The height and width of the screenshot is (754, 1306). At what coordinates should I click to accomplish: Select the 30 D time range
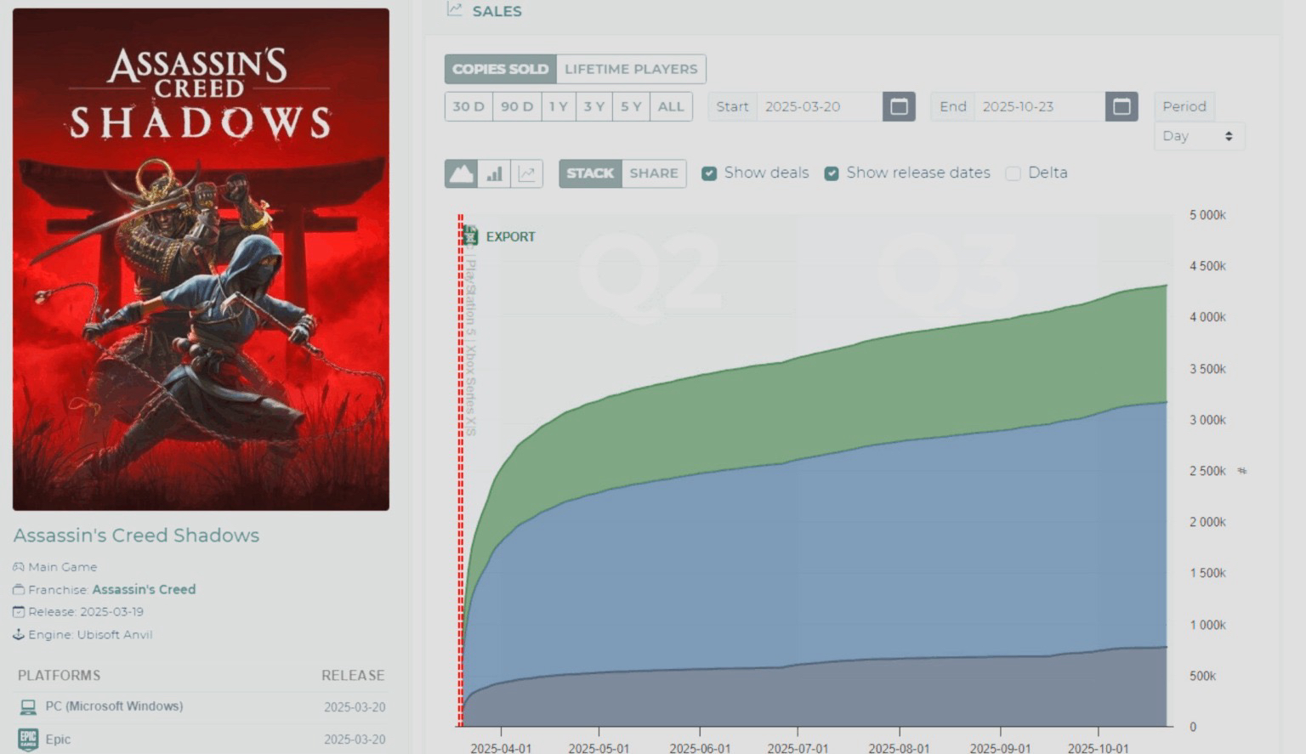click(x=468, y=106)
